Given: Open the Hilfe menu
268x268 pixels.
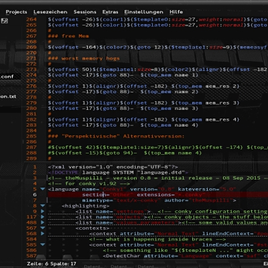Looking at the screenshot, I should coord(176,12).
